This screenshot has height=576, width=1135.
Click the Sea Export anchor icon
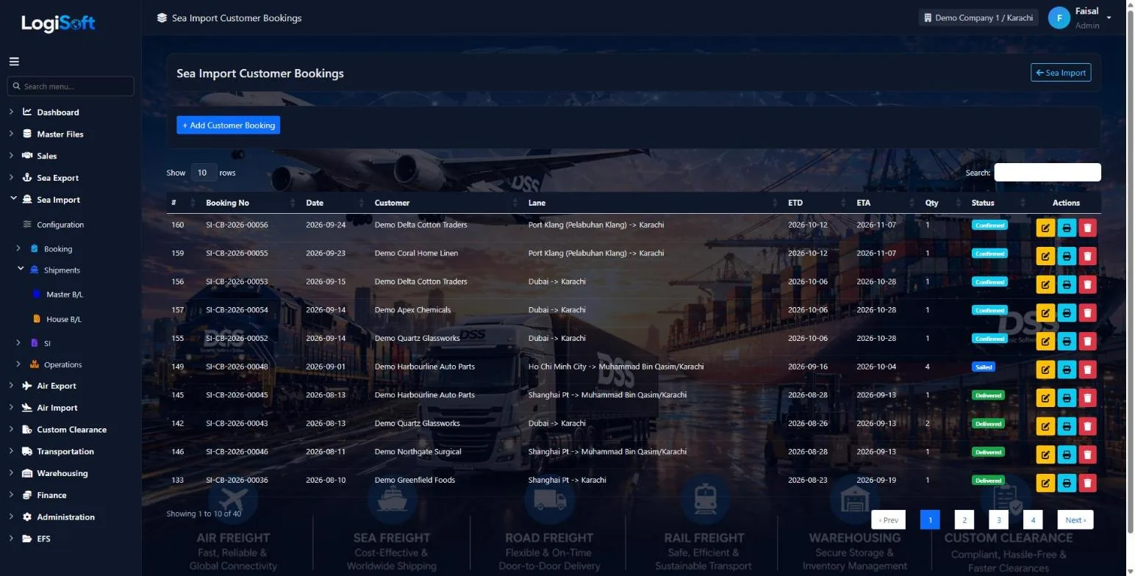pos(27,178)
